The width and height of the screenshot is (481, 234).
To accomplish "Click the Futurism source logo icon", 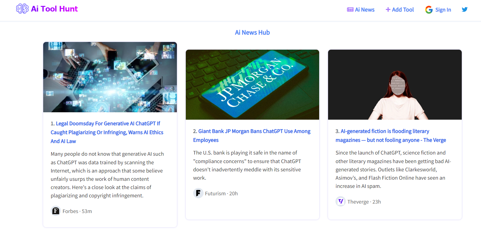I will tap(198, 193).
